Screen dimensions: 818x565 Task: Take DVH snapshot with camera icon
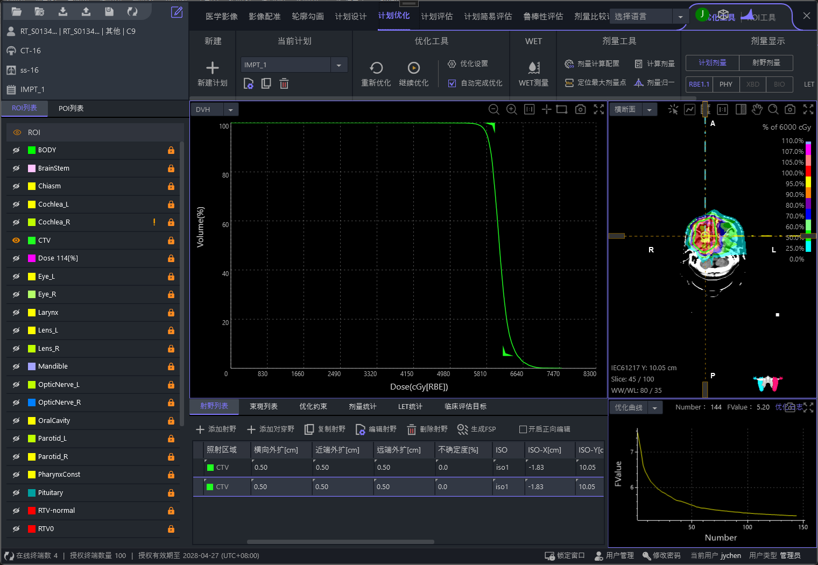580,109
